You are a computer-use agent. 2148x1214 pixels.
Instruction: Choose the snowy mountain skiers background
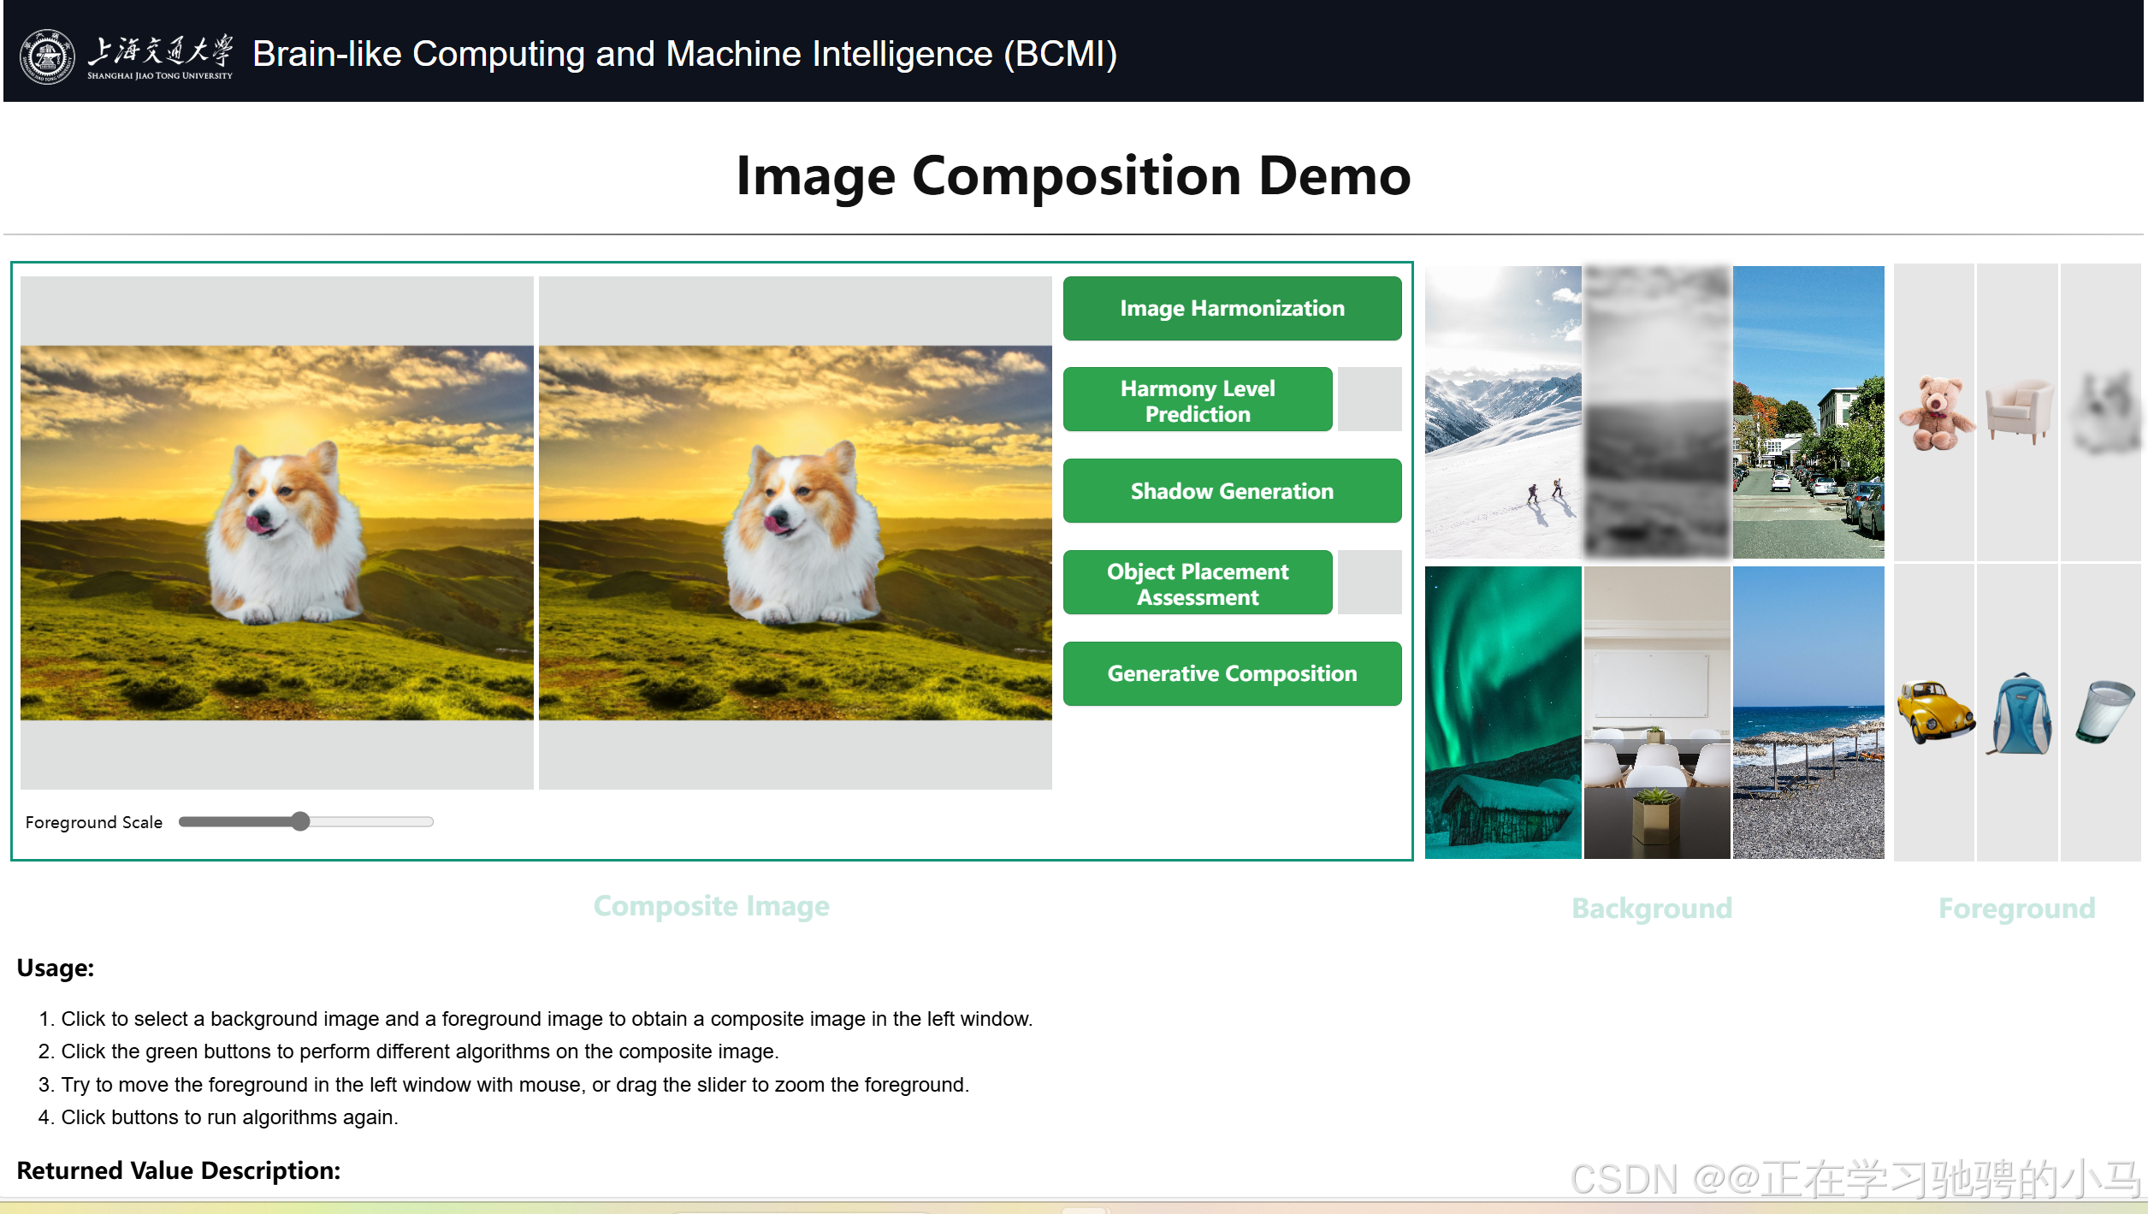[x=1502, y=412]
